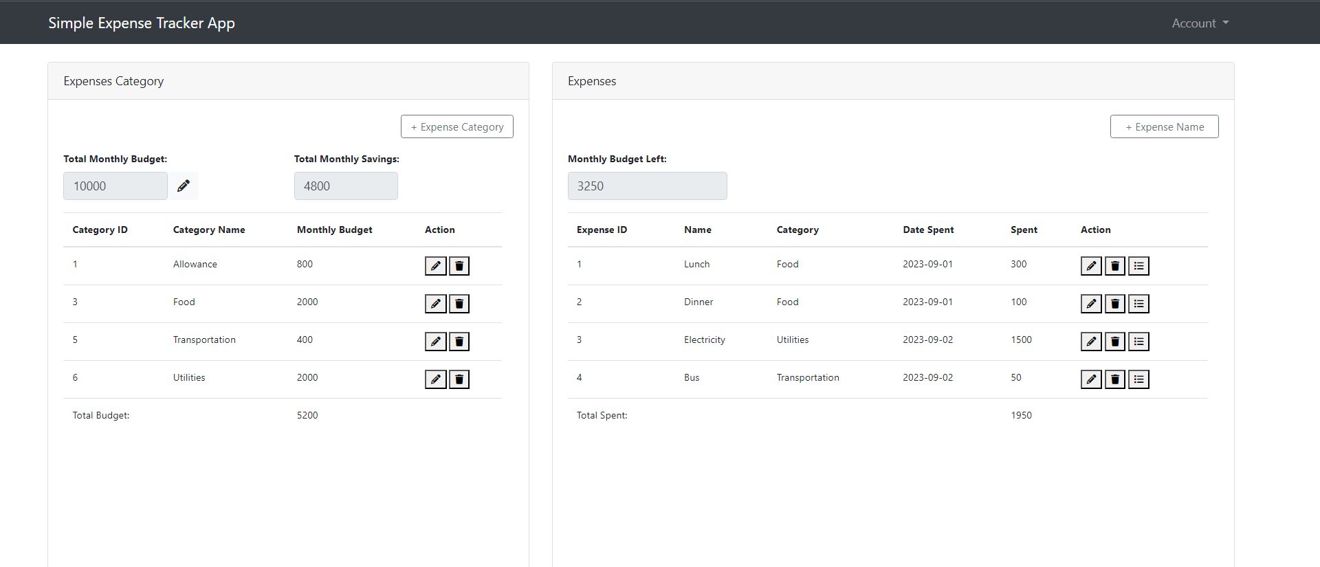Click the Total Monthly Savings field
The height and width of the screenshot is (567, 1320).
(346, 186)
